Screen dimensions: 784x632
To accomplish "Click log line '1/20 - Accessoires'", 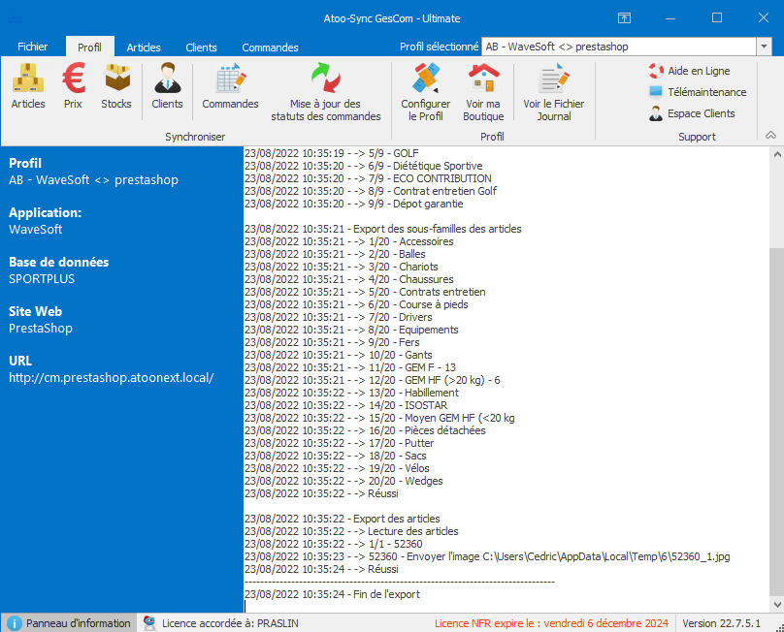I will pyautogui.click(x=349, y=241).
